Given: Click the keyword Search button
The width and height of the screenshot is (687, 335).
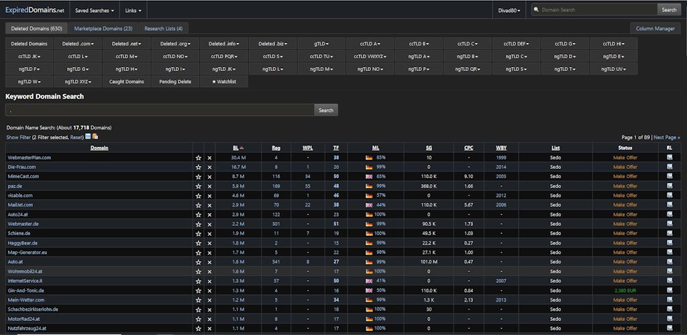Looking at the screenshot, I should [x=326, y=110].
